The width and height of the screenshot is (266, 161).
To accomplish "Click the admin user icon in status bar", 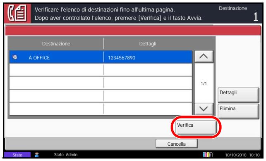I will click(x=37, y=154).
